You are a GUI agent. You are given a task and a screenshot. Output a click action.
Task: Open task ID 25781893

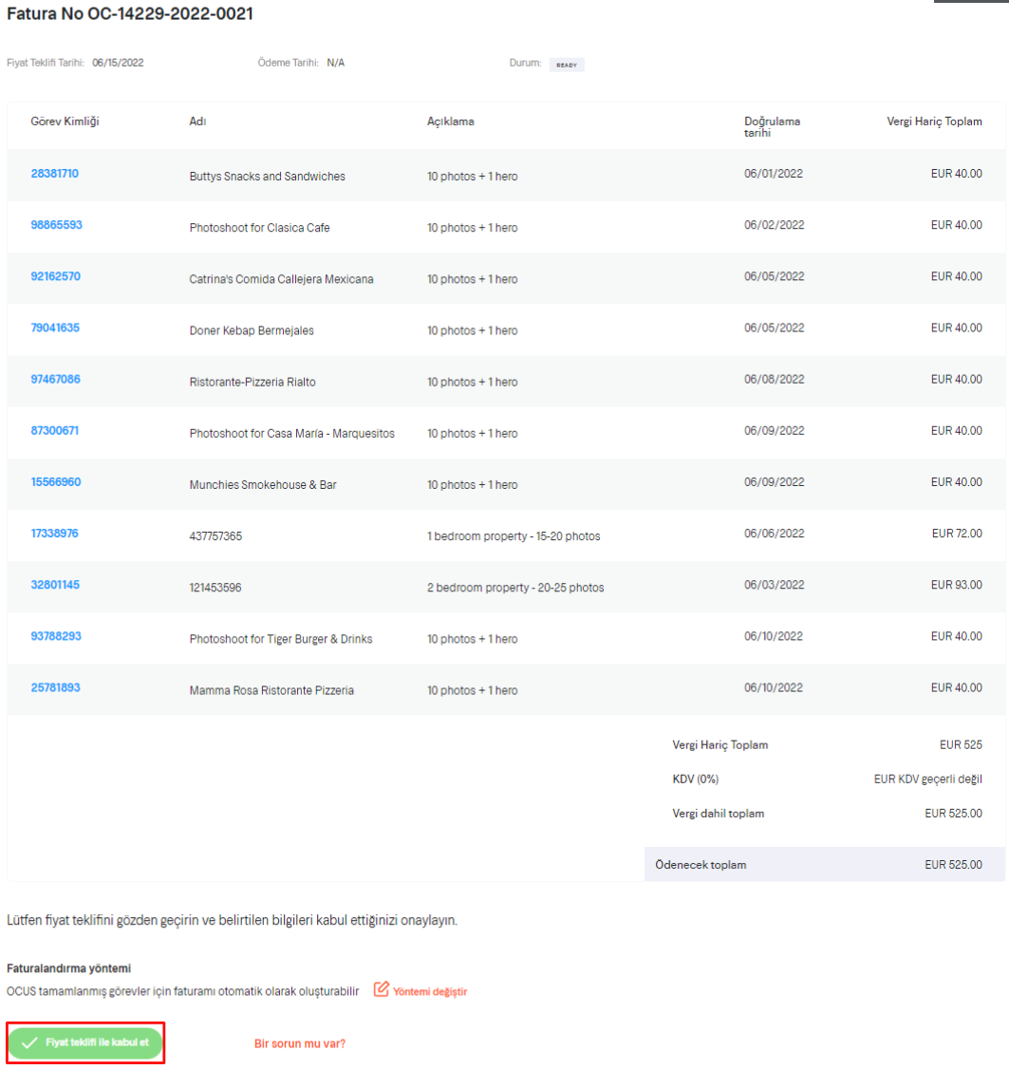click(x=55, y=688)
